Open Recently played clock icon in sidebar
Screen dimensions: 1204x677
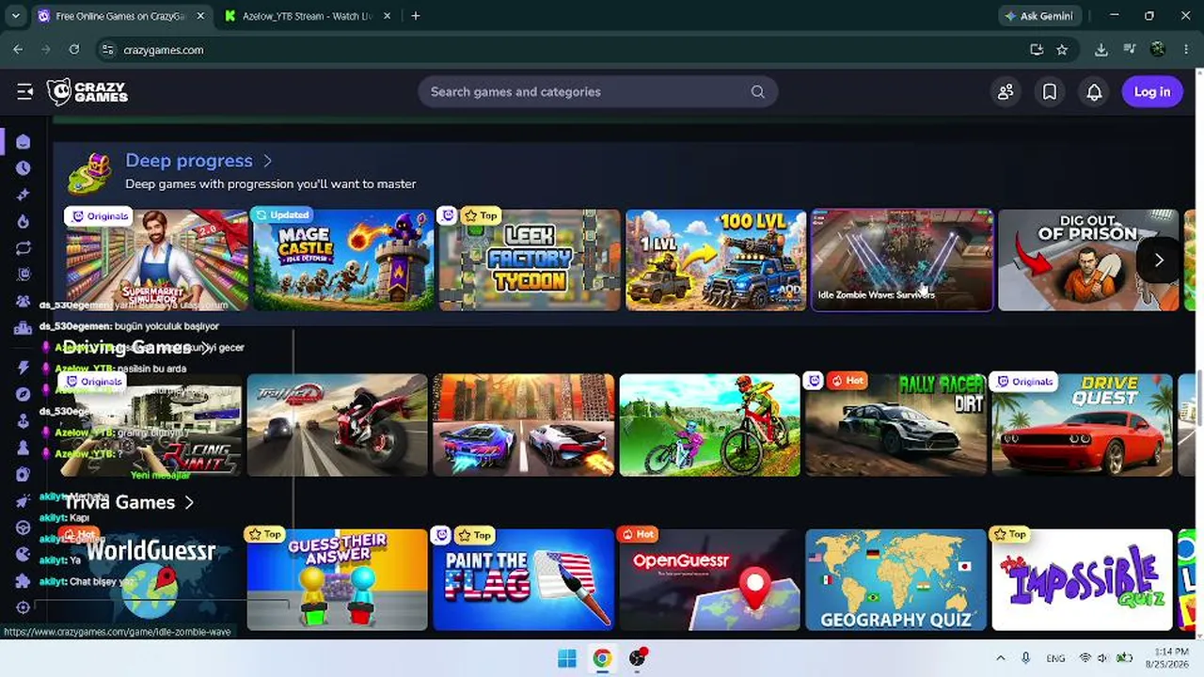tap(24, 167)
